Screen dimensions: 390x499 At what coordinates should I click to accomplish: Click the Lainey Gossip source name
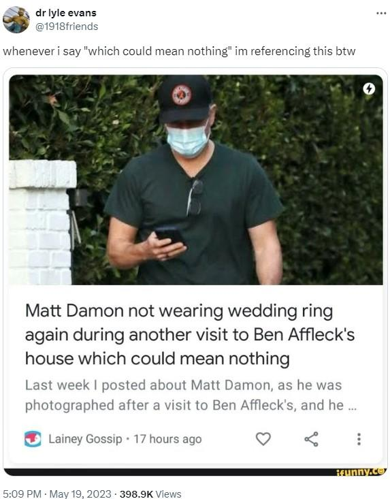[x=85, y=439]
